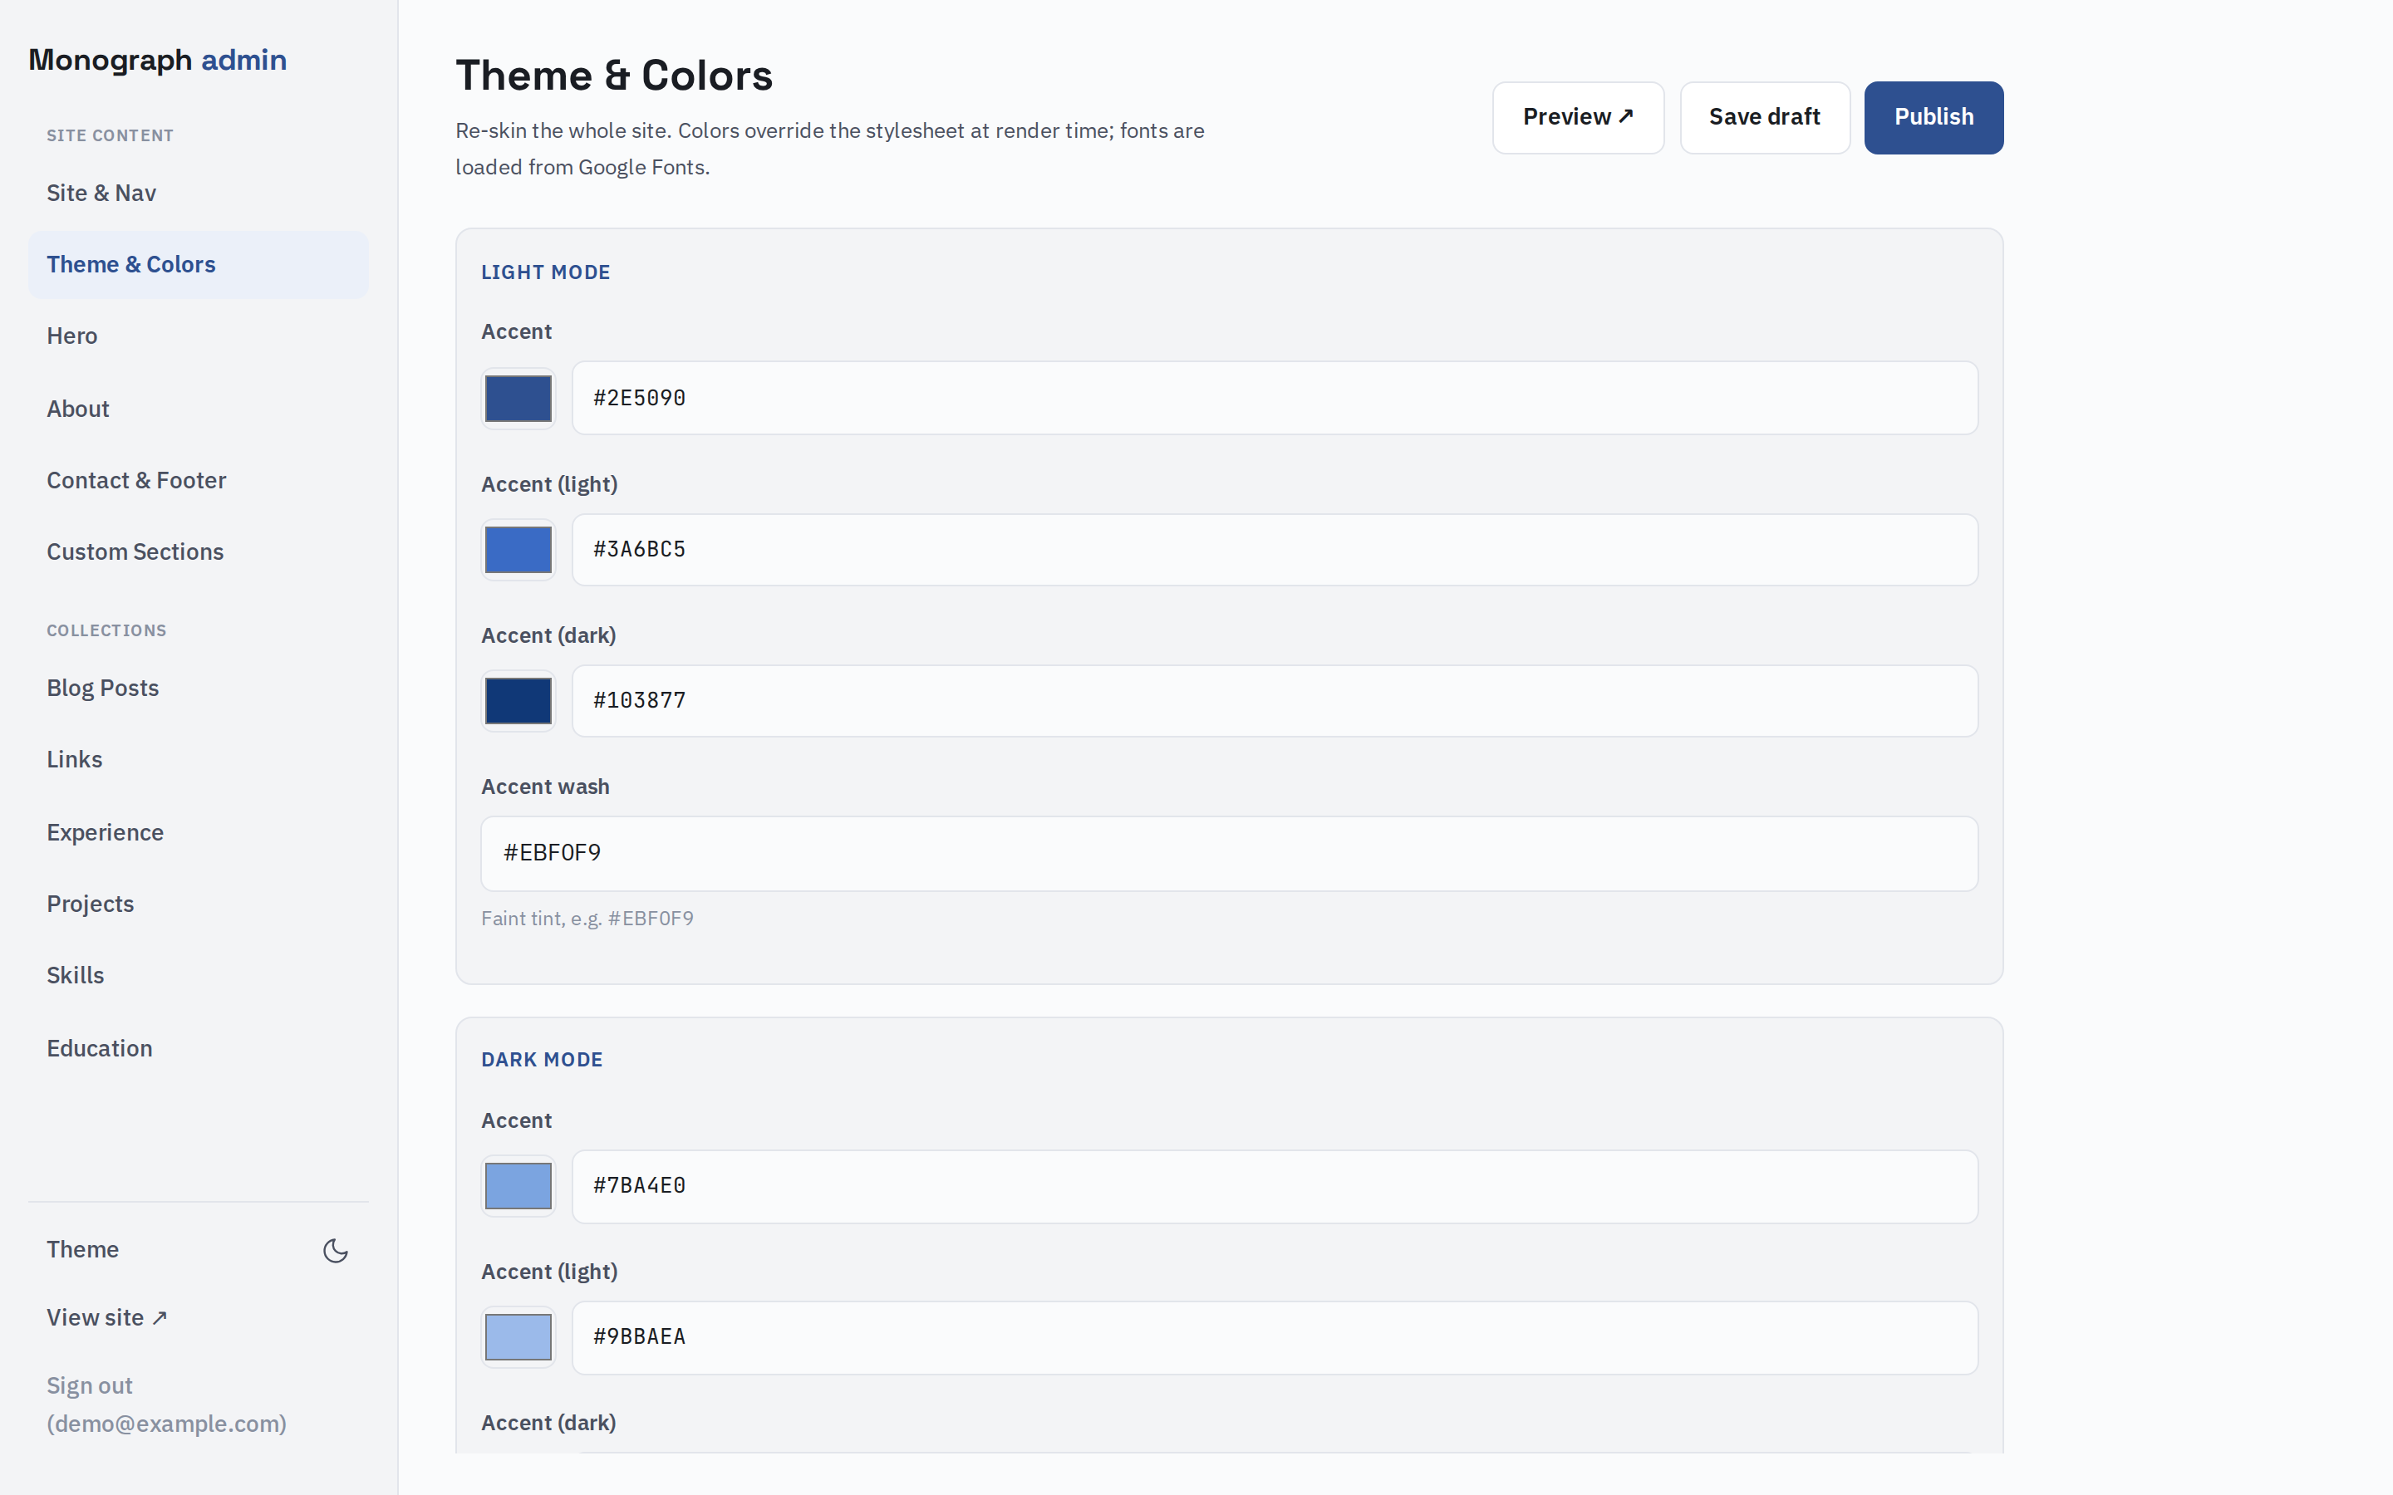Pick light mode Accent (light) swatch #3A6BC5
This screenshot has height=1495, width=2393.
point(518,550)
